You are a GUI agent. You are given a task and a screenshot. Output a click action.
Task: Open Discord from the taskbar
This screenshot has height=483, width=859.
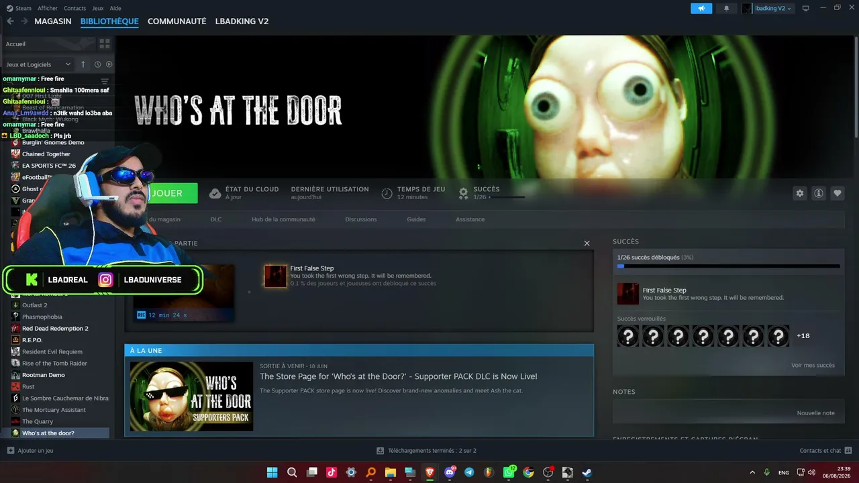tap(450, 472)
